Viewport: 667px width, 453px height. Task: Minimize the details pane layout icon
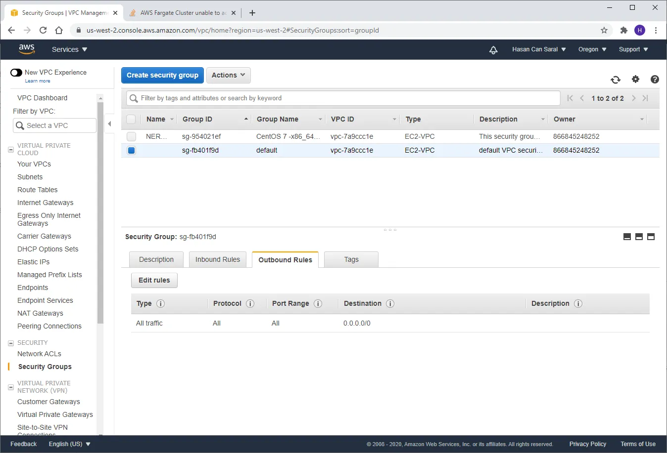coord(627,237)
